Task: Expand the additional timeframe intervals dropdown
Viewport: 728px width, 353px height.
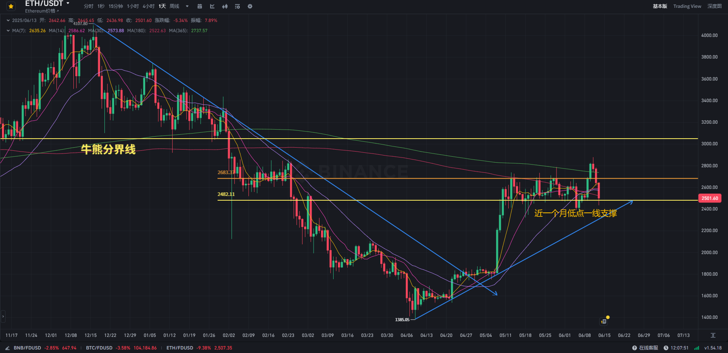Action: pyautogui.click(x=187, y=6)
